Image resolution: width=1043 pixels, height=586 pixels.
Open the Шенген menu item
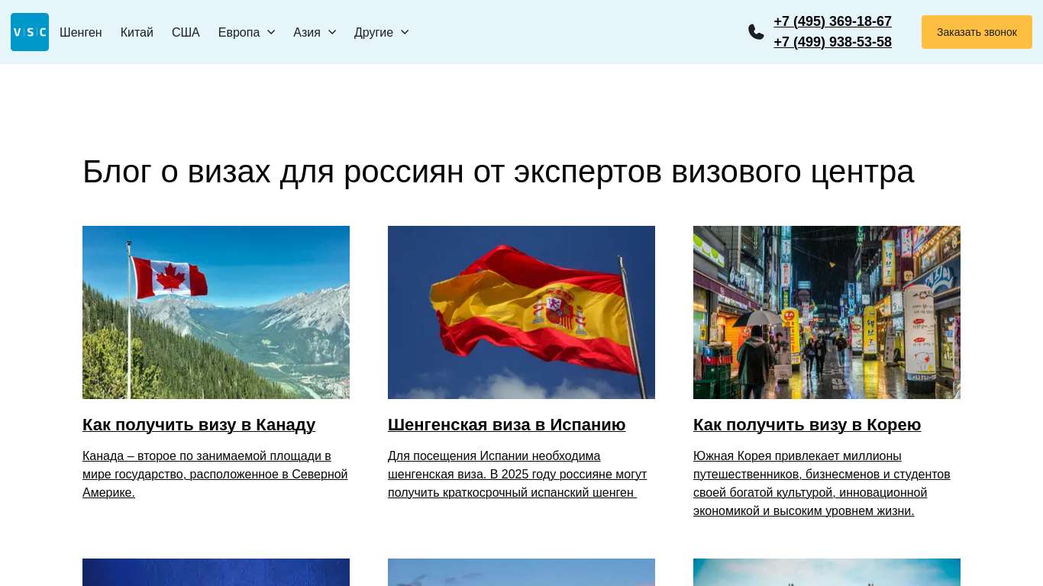[81, 32]
